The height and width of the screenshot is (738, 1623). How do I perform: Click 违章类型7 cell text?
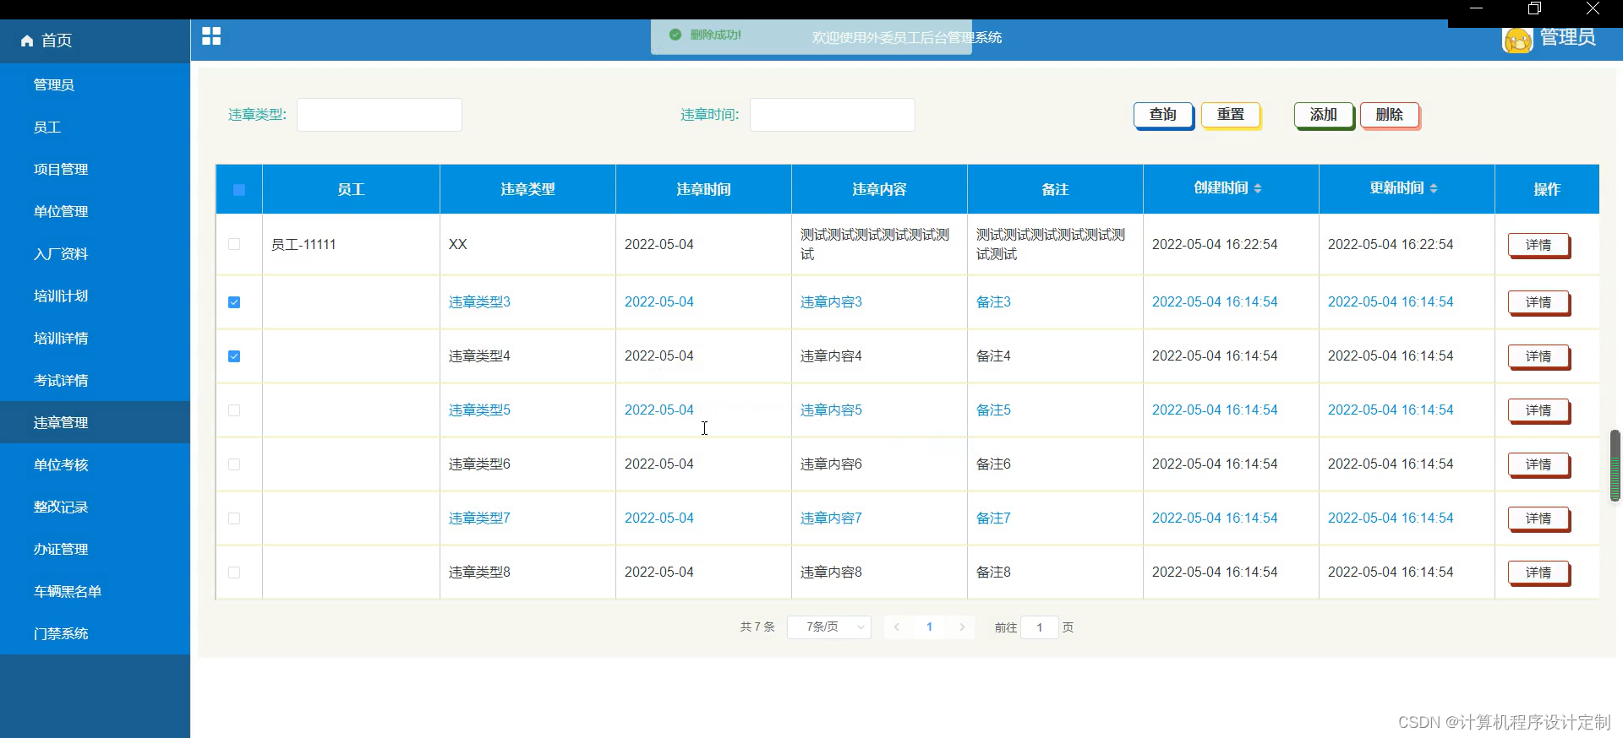[x=479, y=518]
